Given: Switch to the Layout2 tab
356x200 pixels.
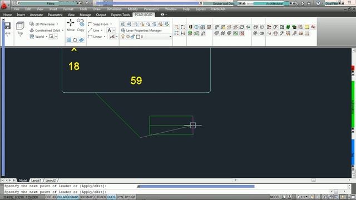Looking at the screenshot, I should coord(51,181).
